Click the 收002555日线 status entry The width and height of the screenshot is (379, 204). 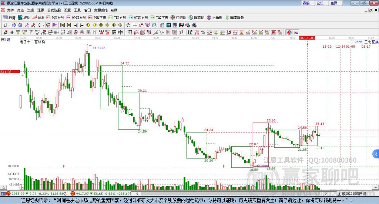(352, 194)
